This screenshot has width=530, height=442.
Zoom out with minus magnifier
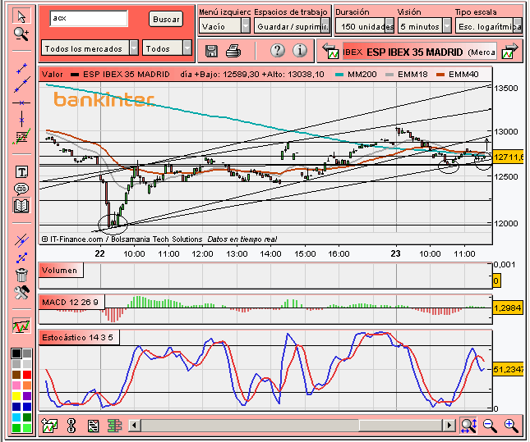point(490,426)
